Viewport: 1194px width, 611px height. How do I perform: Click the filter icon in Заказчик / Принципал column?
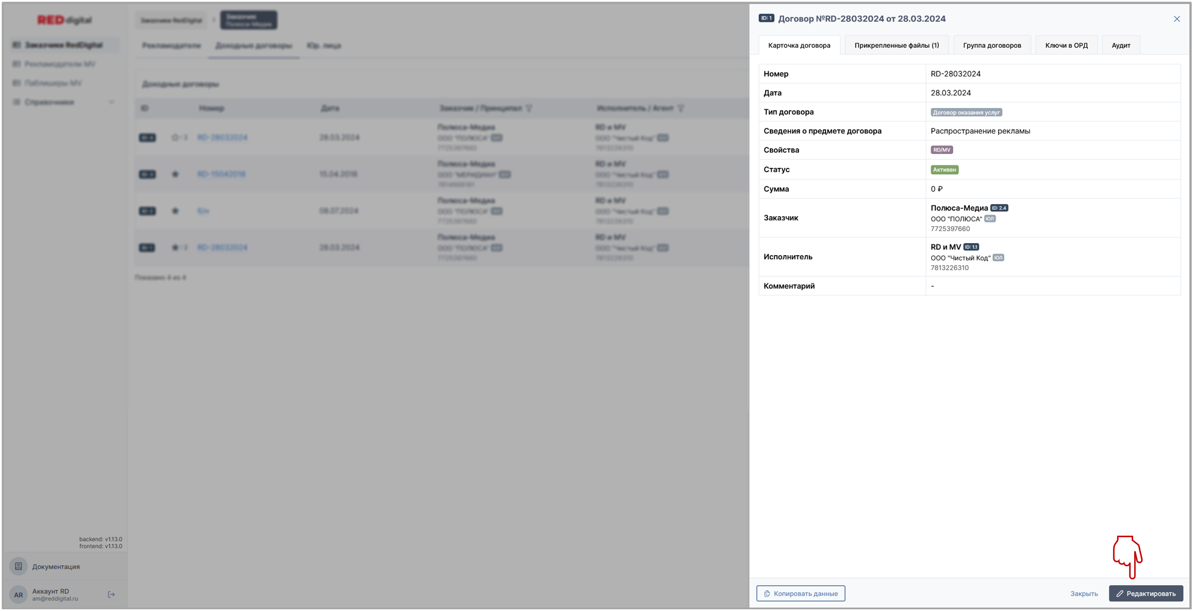point(529,108)
